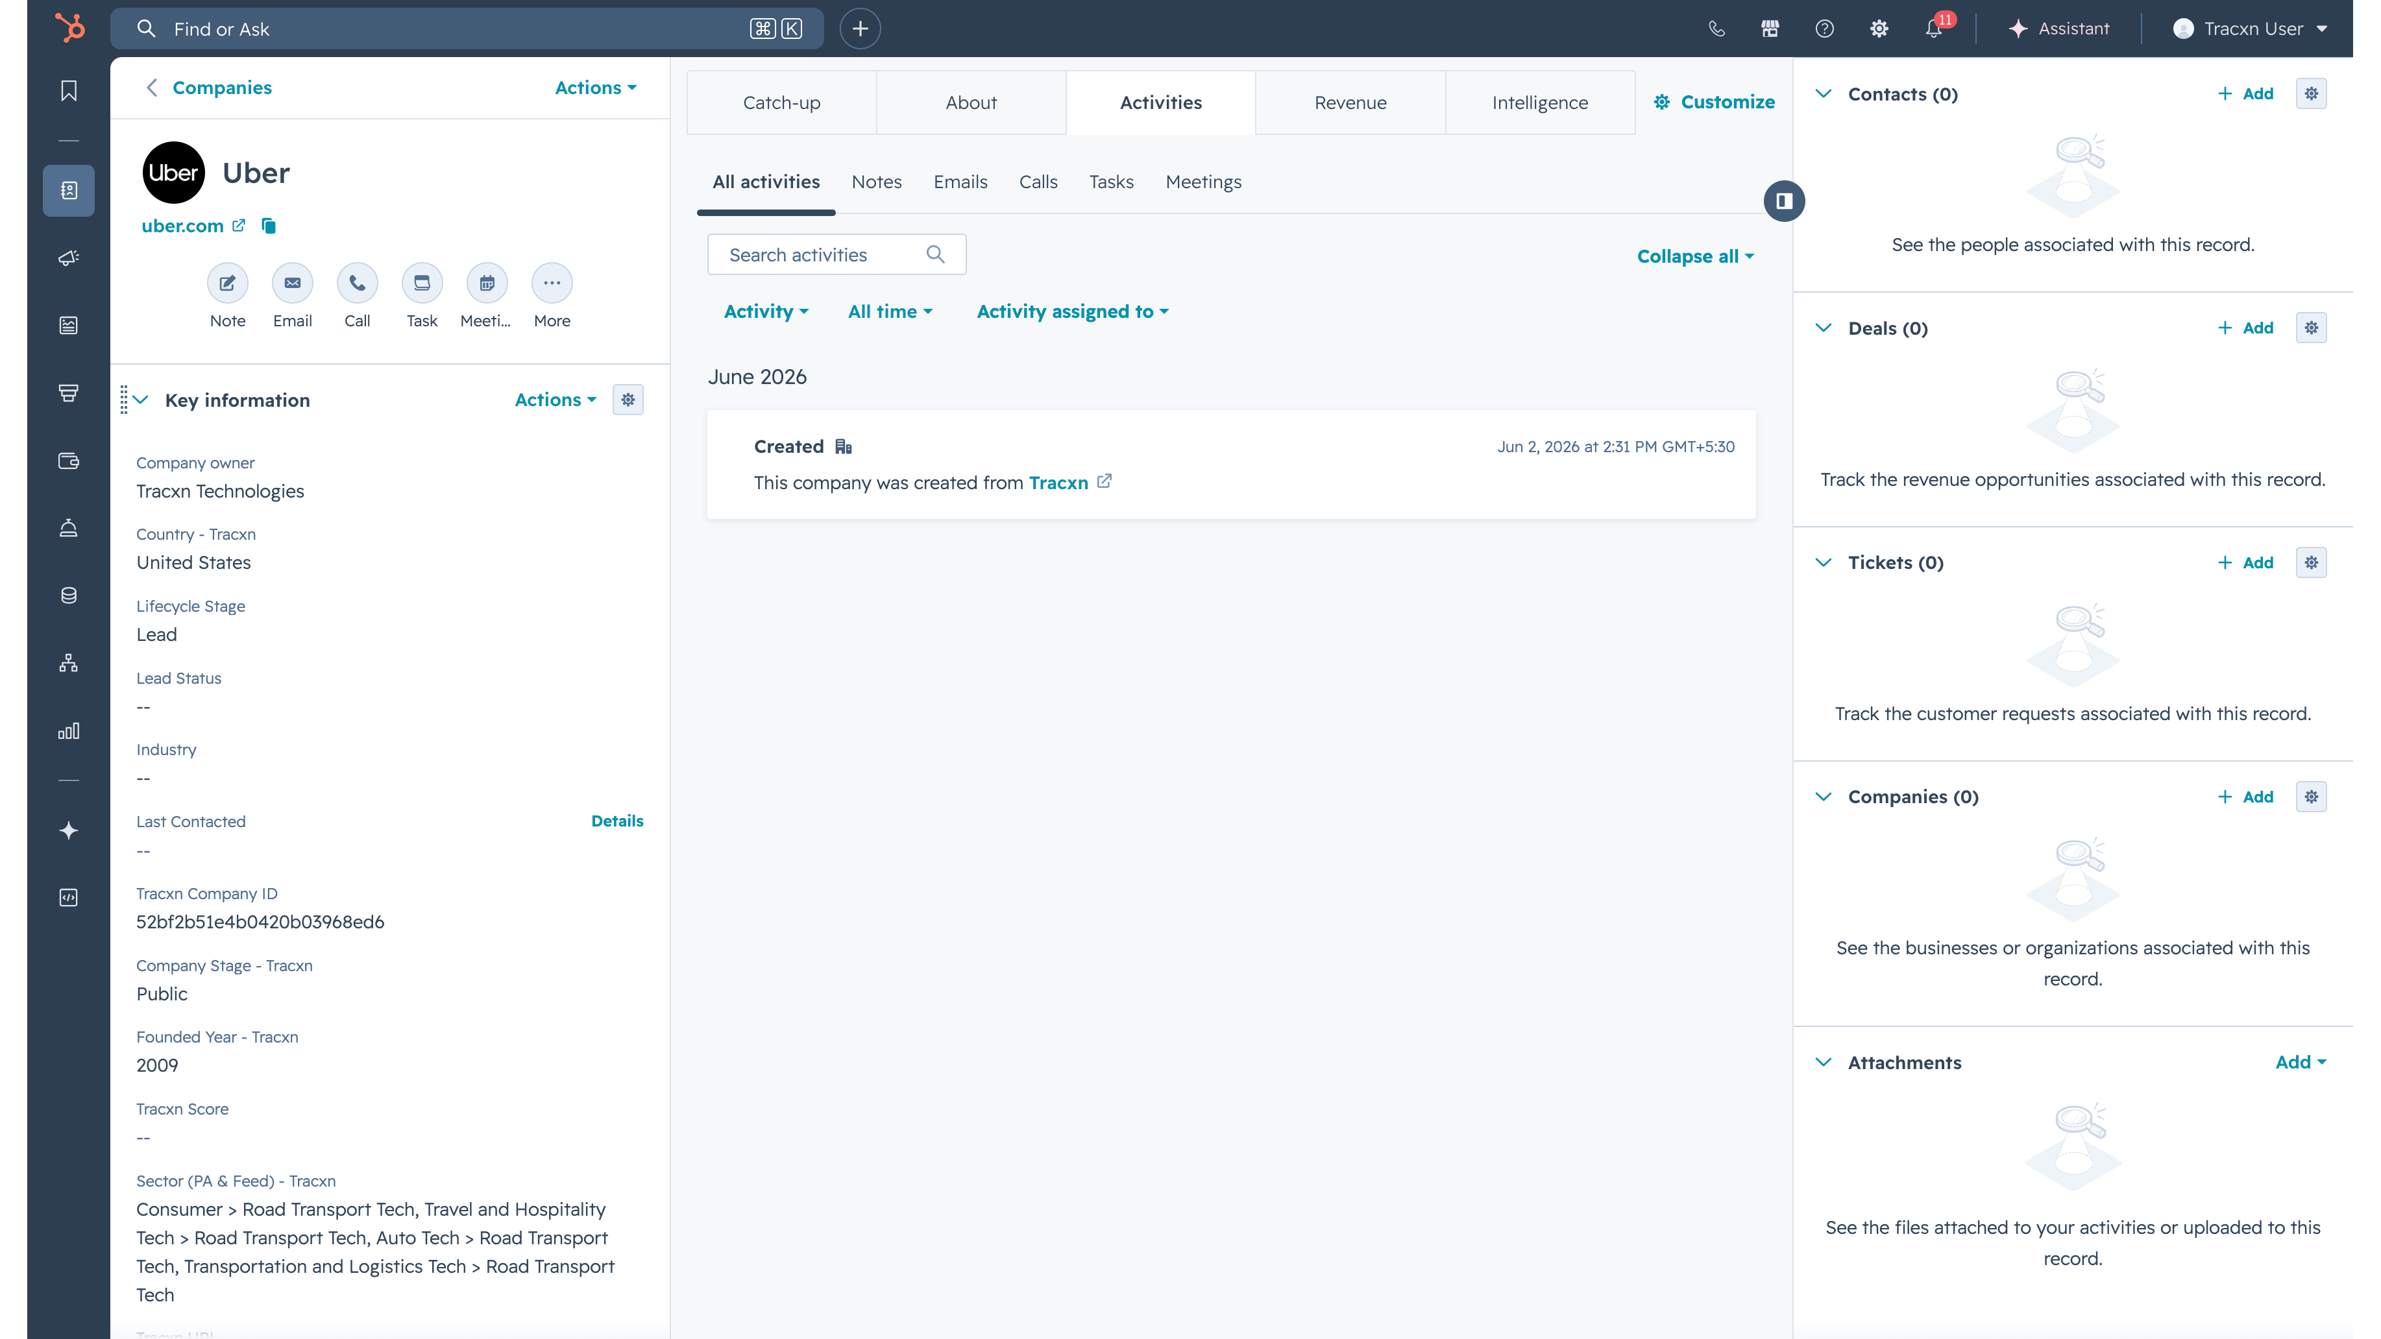Open the Commerce wallet sidebar icon

(x=68, y=460)
